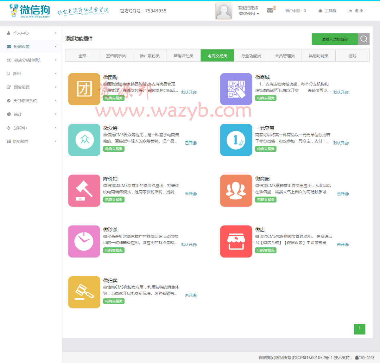Expand the 统计 chevron
This screenshot has width=380, height=363.
click(x=56, y=114)
